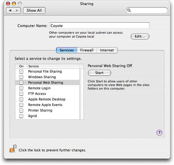
Task: Select the Xgrid service row
Action: click(48, 116)
